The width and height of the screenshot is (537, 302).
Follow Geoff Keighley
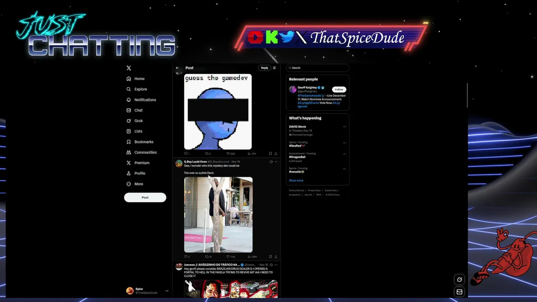(x=339, y=89)
